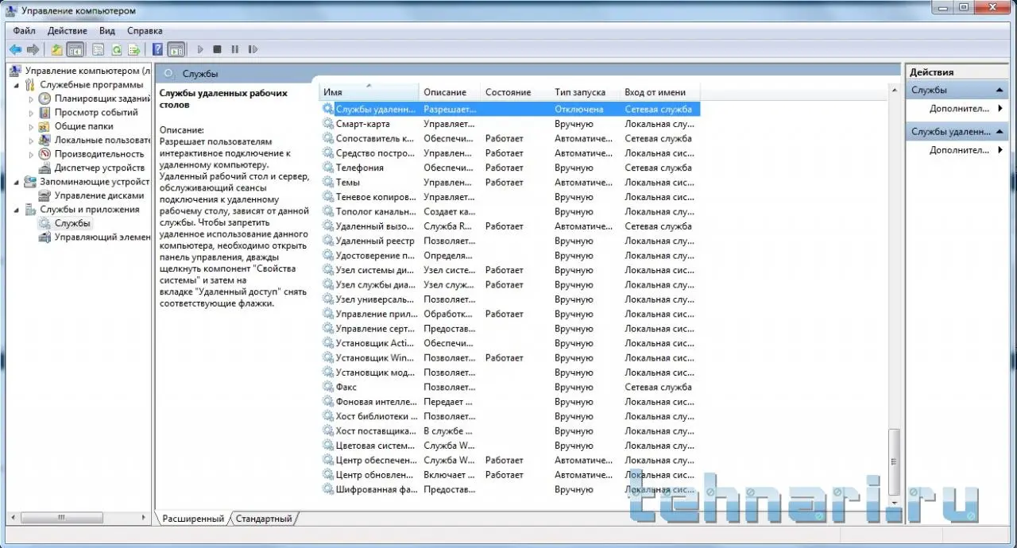The width and height of the screenshot is (1017, 548).
Task: Click the services list vertical scrollbar thumb
Action: click(895, 461)
